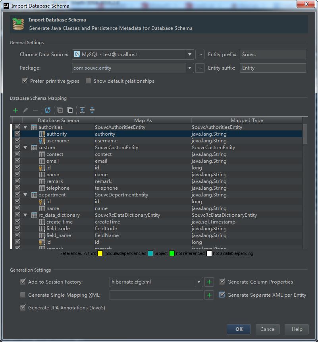Click the Select All checkbox toolbar icon
The width and height of the screenshot is (318, 342).
(x=60, y=110)
